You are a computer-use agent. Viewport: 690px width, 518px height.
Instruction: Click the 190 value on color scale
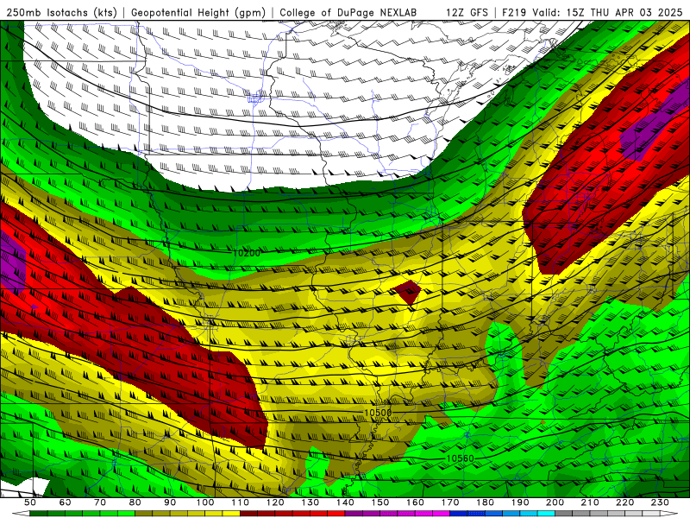[x=520, y=502]
